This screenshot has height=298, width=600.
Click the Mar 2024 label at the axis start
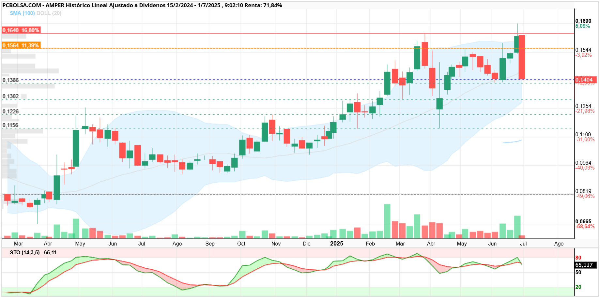pyautogui.click(x=19, y=244)
